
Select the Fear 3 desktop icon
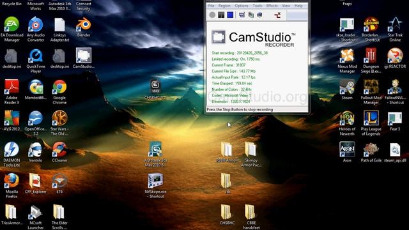tap(395, 121)
